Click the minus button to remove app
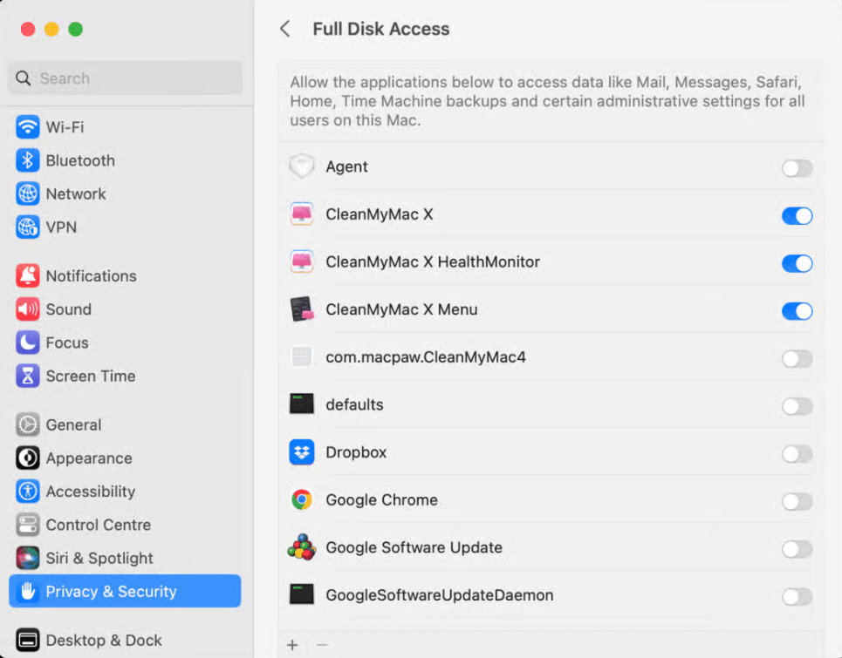Image resolution: width=842 pixels, height=658 pixels. tap(322, 645)
